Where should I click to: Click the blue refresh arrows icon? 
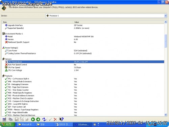(44, 119)
